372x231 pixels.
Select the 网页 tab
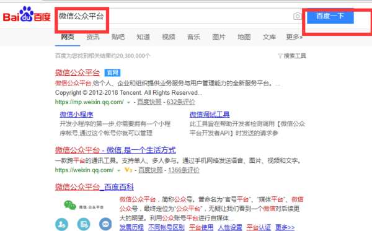click(68, 37)
